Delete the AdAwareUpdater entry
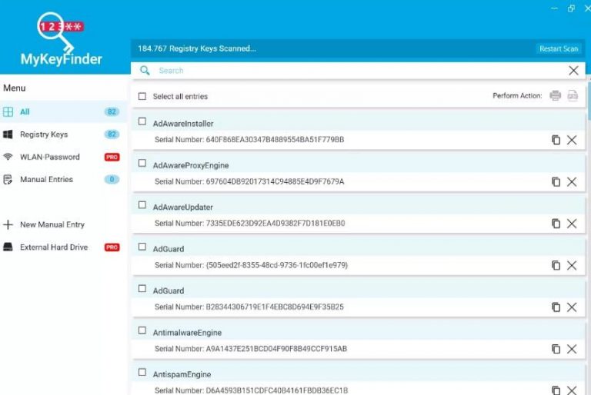 [572, 224]
